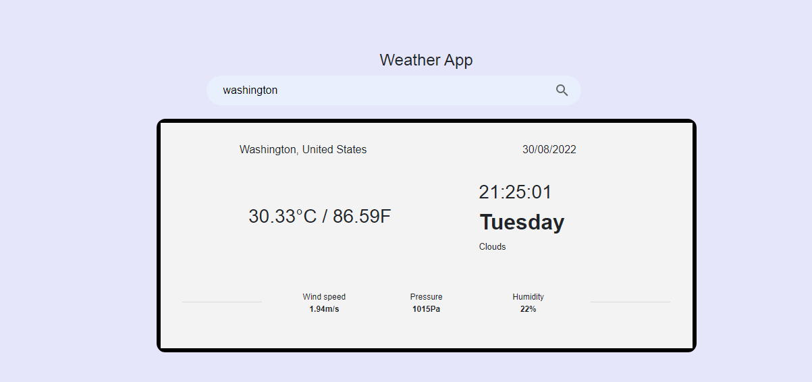The height and width of the screenshot is (382, 812).
Task: Click the 1015Pa pressure value
Action: click(426, 309)
